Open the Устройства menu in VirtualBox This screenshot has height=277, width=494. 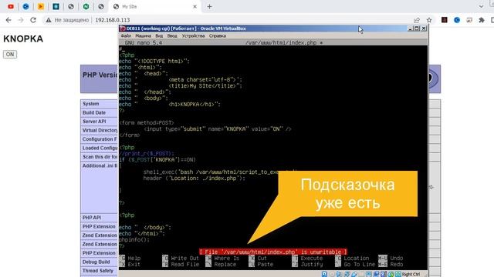[193, 36]
